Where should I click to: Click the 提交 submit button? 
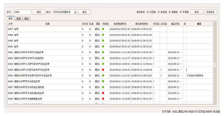(x=84, y=12)
